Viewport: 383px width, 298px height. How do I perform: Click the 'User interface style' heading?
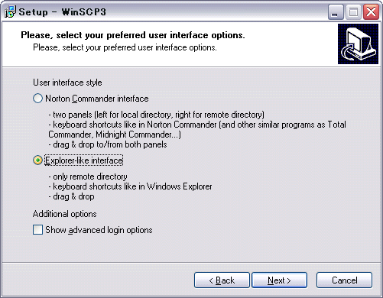coord(67,83)
